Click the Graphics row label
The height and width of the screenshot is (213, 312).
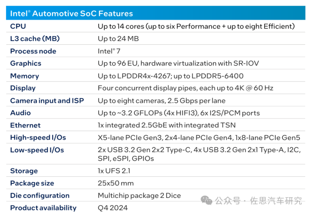point(26,63)
